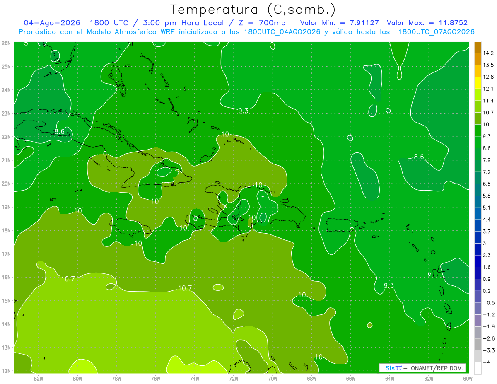Click the 82W longitude axis label
The width and height of the screenshot is (497, 384).
tap(38, 378)
